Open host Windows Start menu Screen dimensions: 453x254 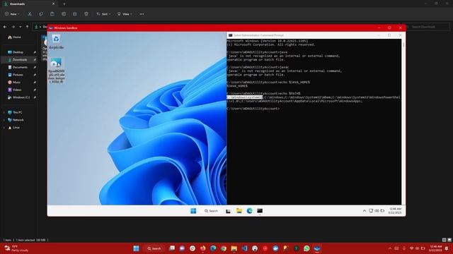tap(136, 248)
